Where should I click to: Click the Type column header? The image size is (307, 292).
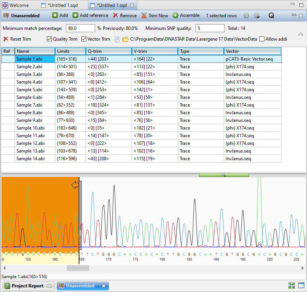(x=201, y=51)
